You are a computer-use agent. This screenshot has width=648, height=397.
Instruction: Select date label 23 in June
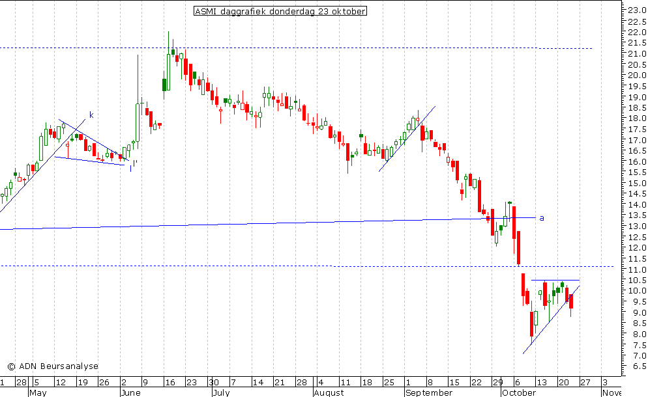(192, 383)
